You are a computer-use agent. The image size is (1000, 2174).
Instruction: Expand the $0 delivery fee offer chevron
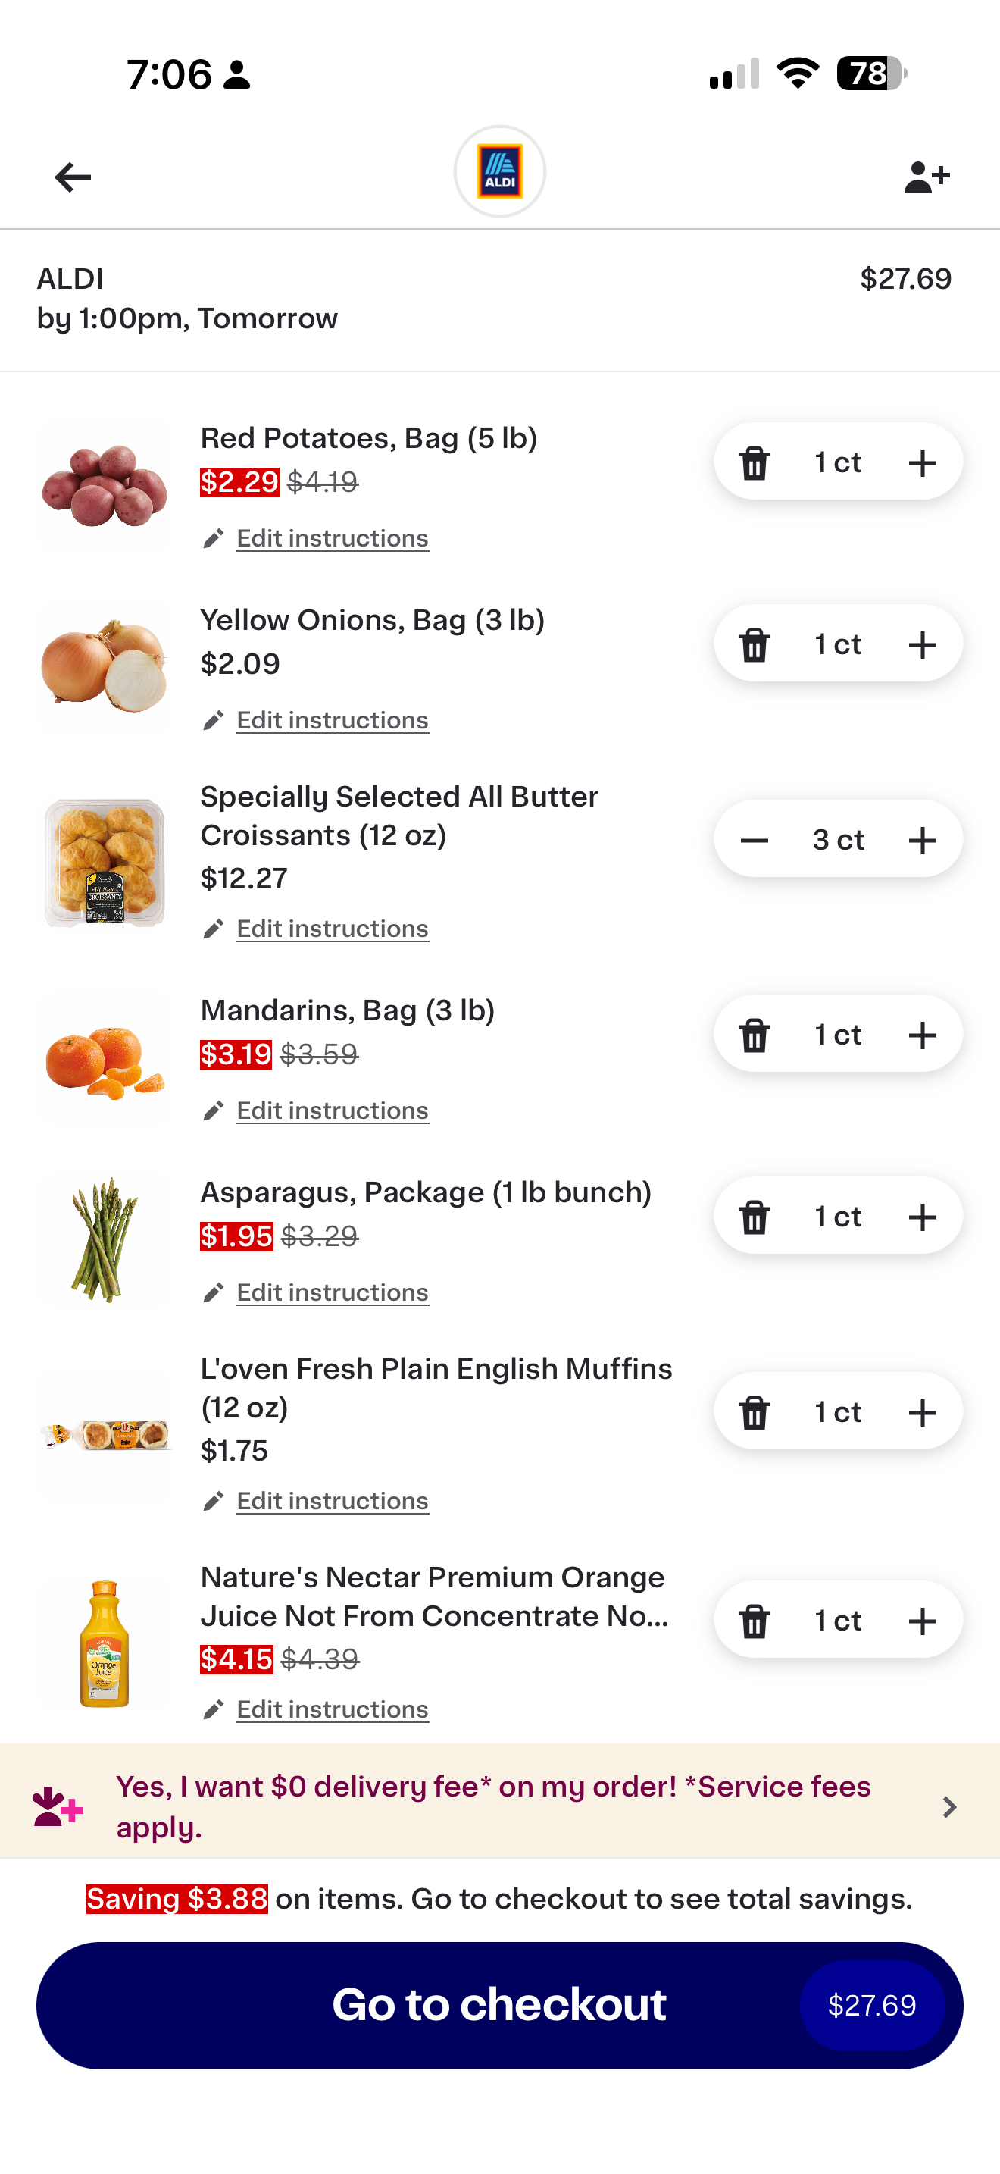click(949, 1807)
